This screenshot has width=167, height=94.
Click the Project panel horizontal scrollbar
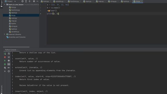click(x=16, y=47)
